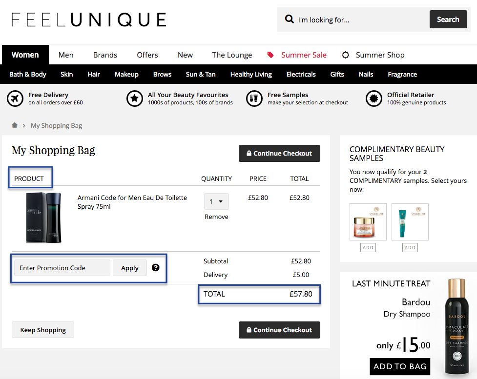Open the Fragrance category
The image size is (477, 379).
coord(402,75)
